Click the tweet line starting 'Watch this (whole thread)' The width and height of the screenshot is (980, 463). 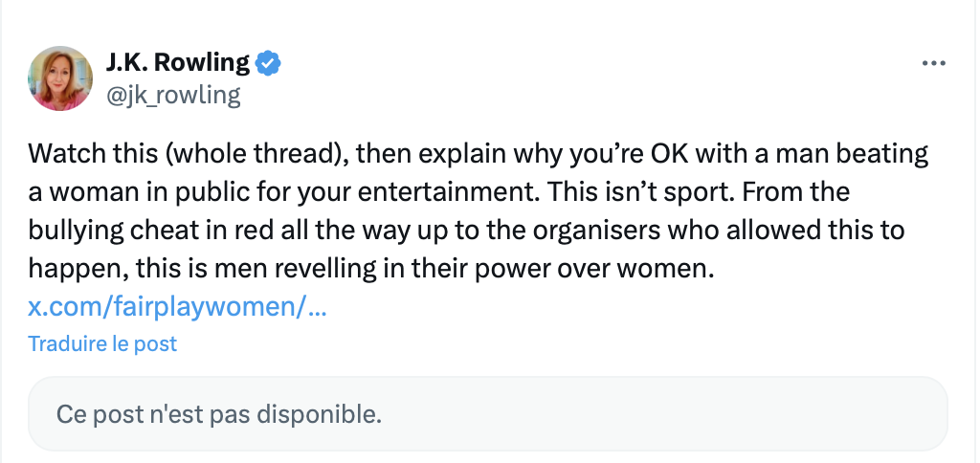pos(479,154)
